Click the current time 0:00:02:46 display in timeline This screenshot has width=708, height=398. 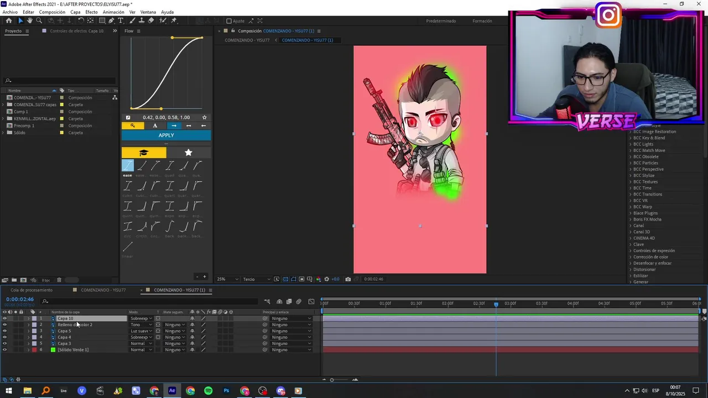(x=20, y=300)
